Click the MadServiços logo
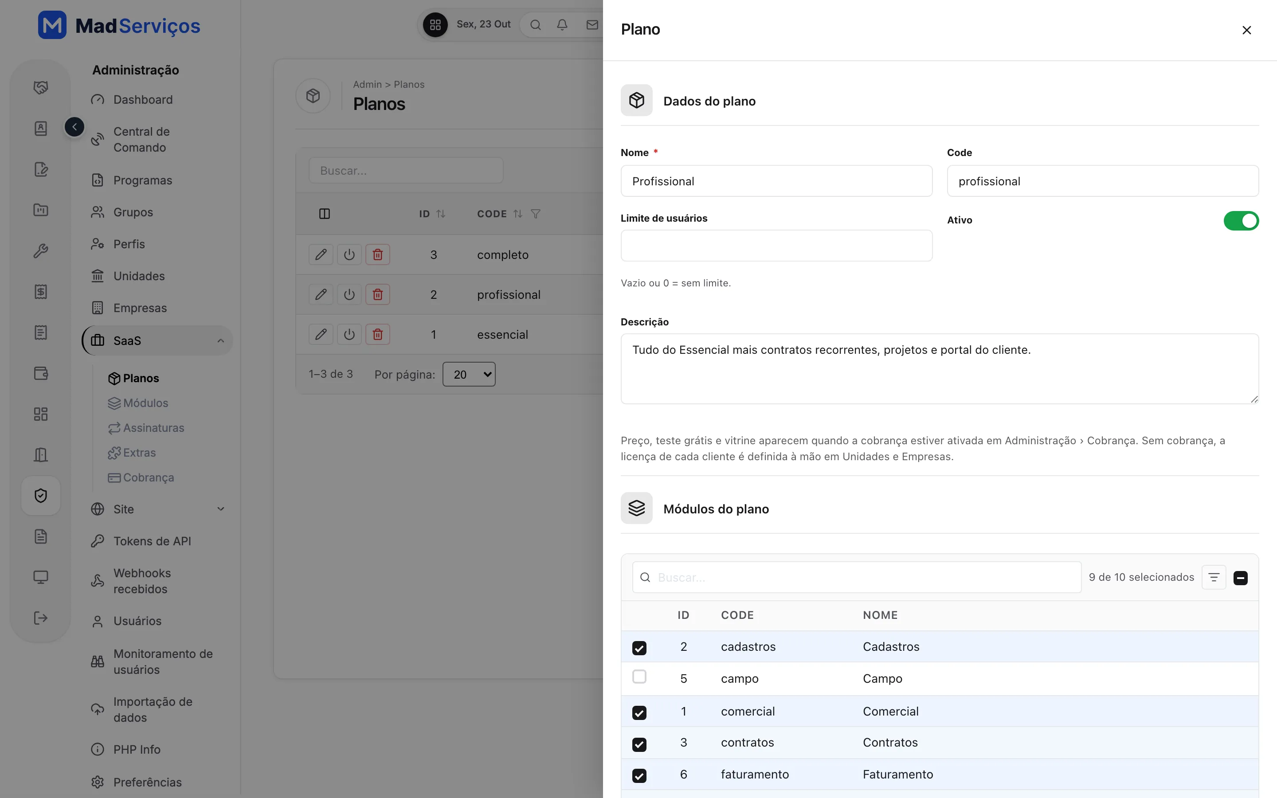This screenshot has height=798, width=1277. (119, 25)
